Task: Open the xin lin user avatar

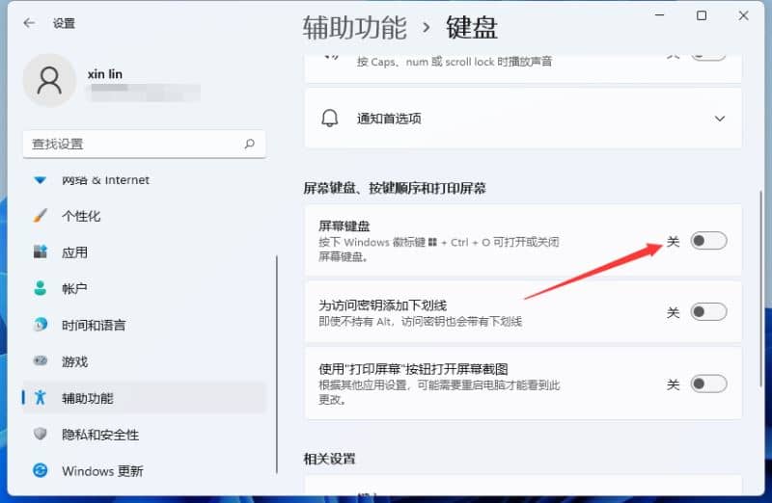Action: coord(49,81)
